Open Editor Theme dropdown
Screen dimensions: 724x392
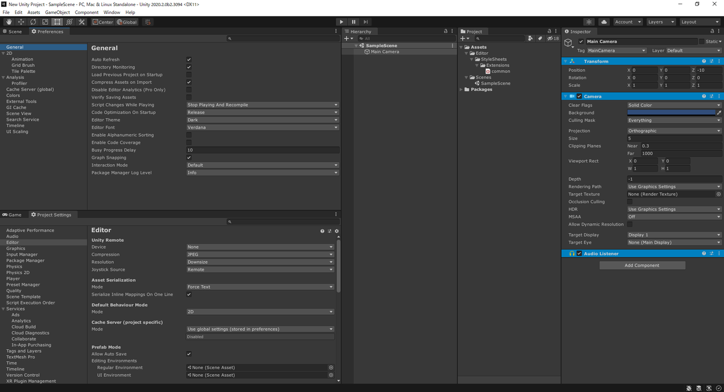coord(262,120)
